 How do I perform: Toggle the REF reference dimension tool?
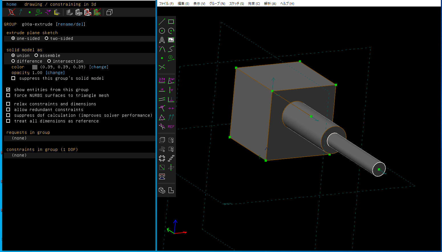[x=171, y=127]
